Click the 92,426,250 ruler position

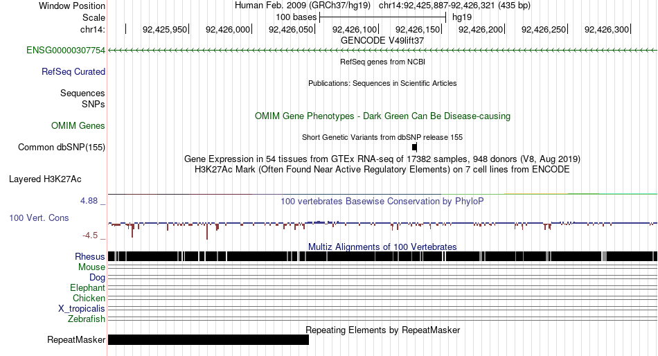coord(544,29)
